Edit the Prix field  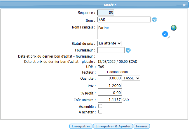point(110,86)
